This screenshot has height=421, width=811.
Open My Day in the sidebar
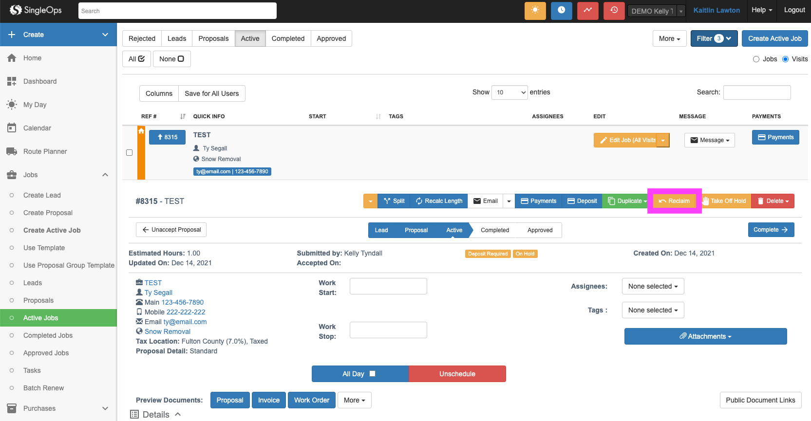35,105
